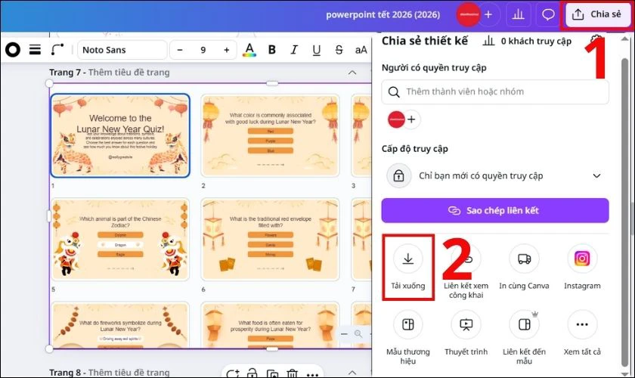Click the 0 khách truy cập visitors stat

(528, 41)
